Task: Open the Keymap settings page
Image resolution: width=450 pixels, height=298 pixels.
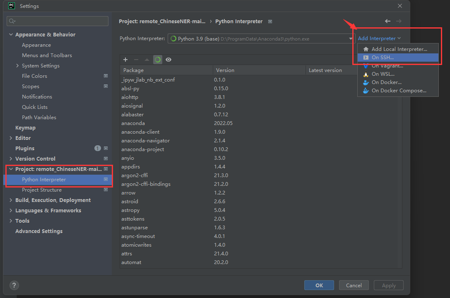Action: [25, 128]
